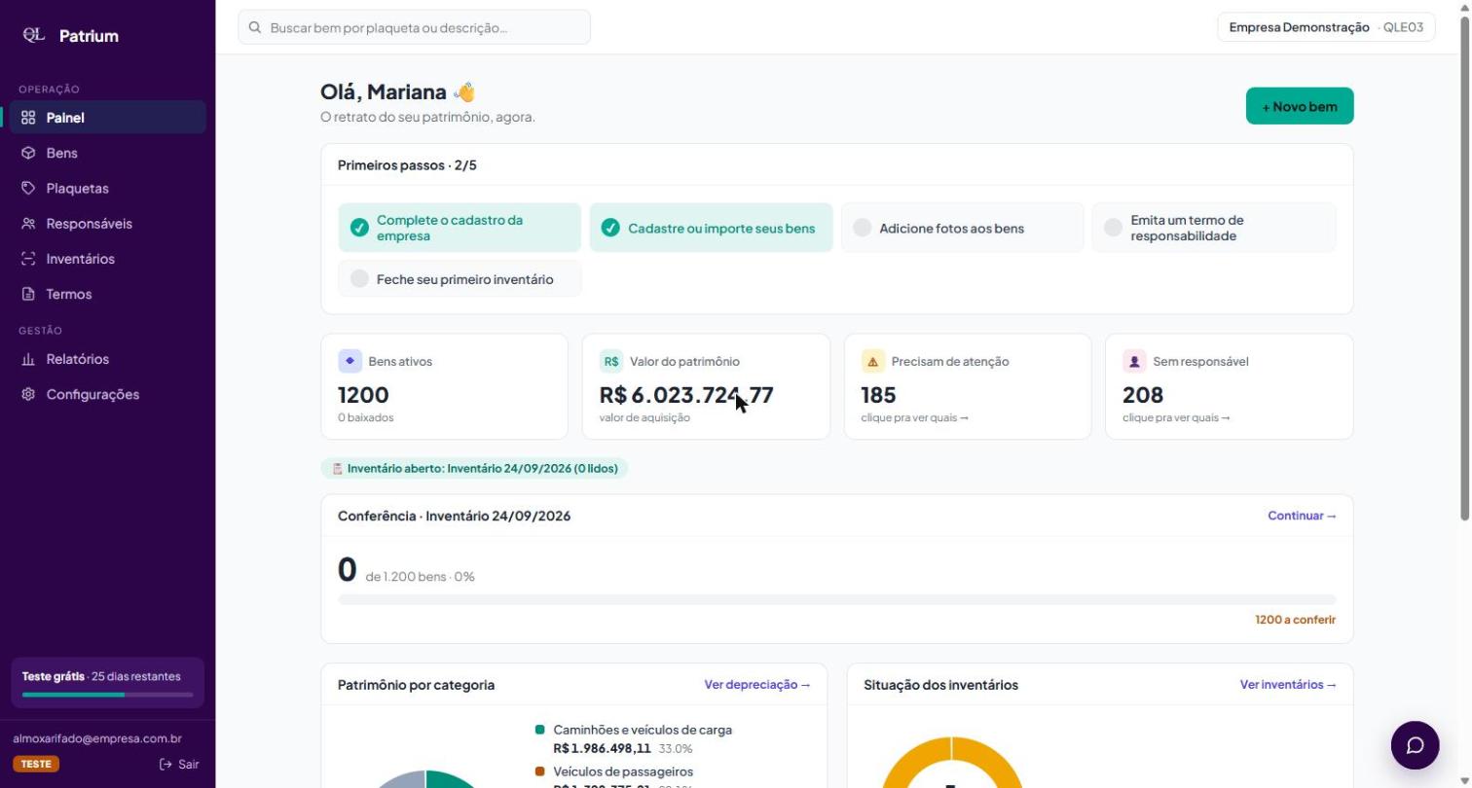The image size is (1472, 788).
Task: Open Ver depreciação link
Action: [757, 685]
